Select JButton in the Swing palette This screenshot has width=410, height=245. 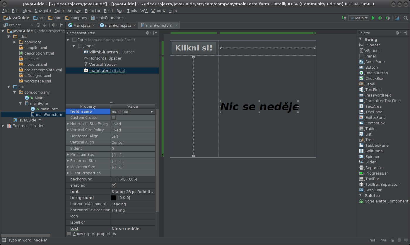(371, 67)
